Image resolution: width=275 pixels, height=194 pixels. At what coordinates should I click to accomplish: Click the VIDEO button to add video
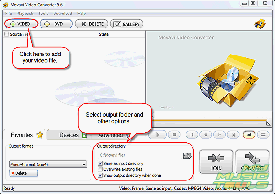[21, 24]
